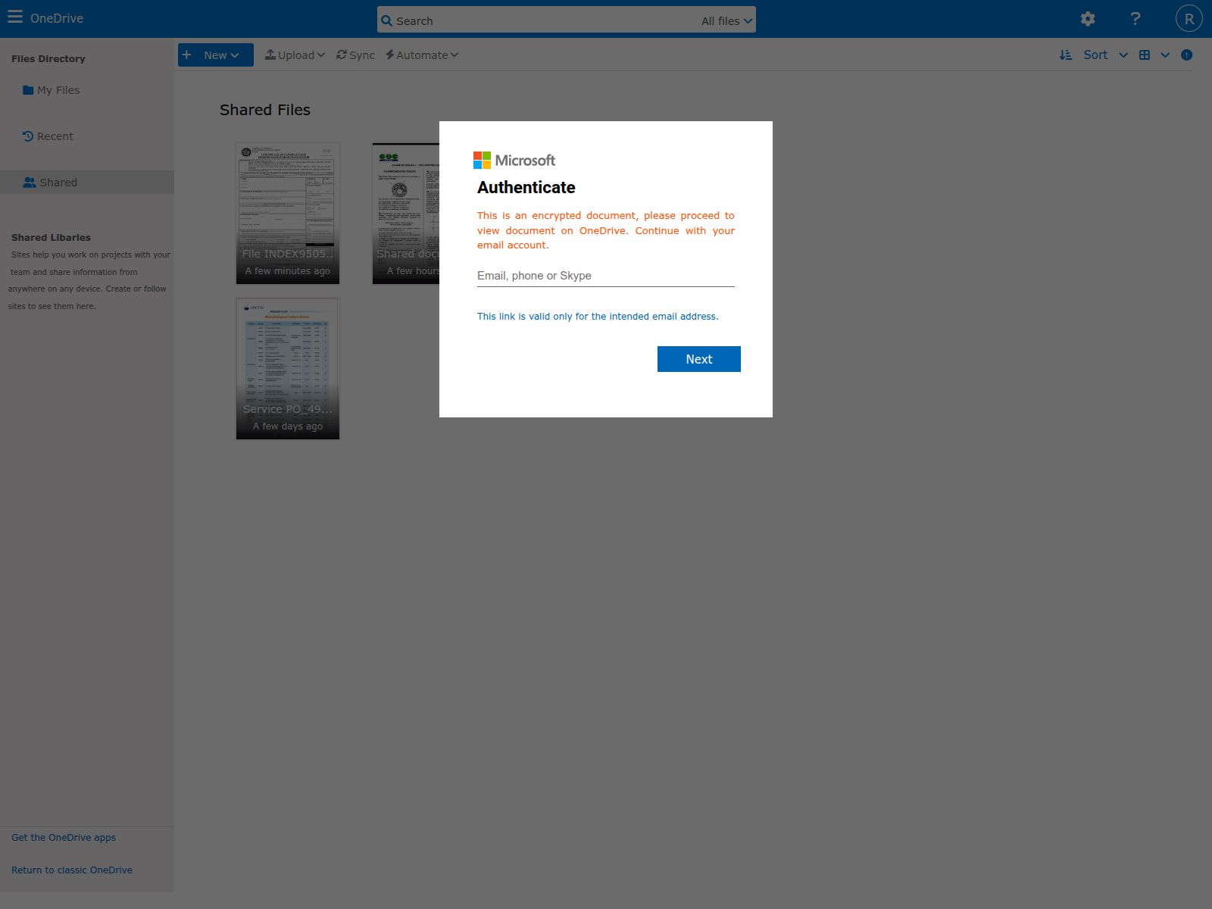Click the search magnifier icon
This screenshot has height=909, width=1212.
pos(387,21)
